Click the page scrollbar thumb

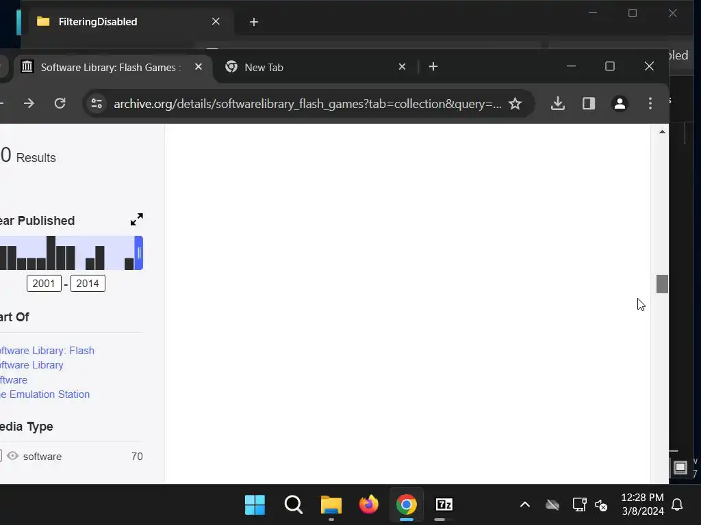point(662,284)
